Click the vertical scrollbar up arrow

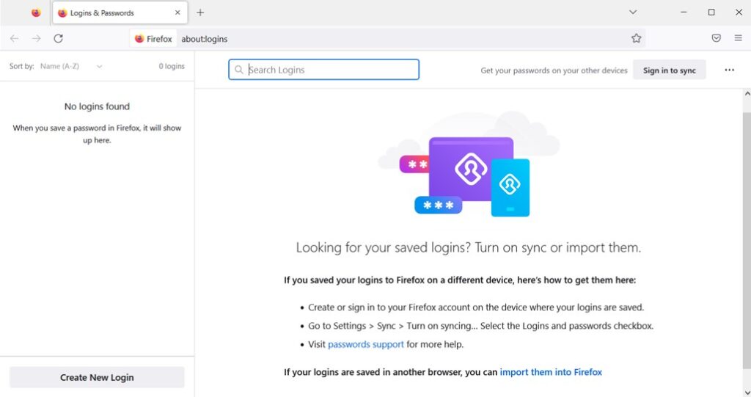pyautogui.click(x=747, y=94)
